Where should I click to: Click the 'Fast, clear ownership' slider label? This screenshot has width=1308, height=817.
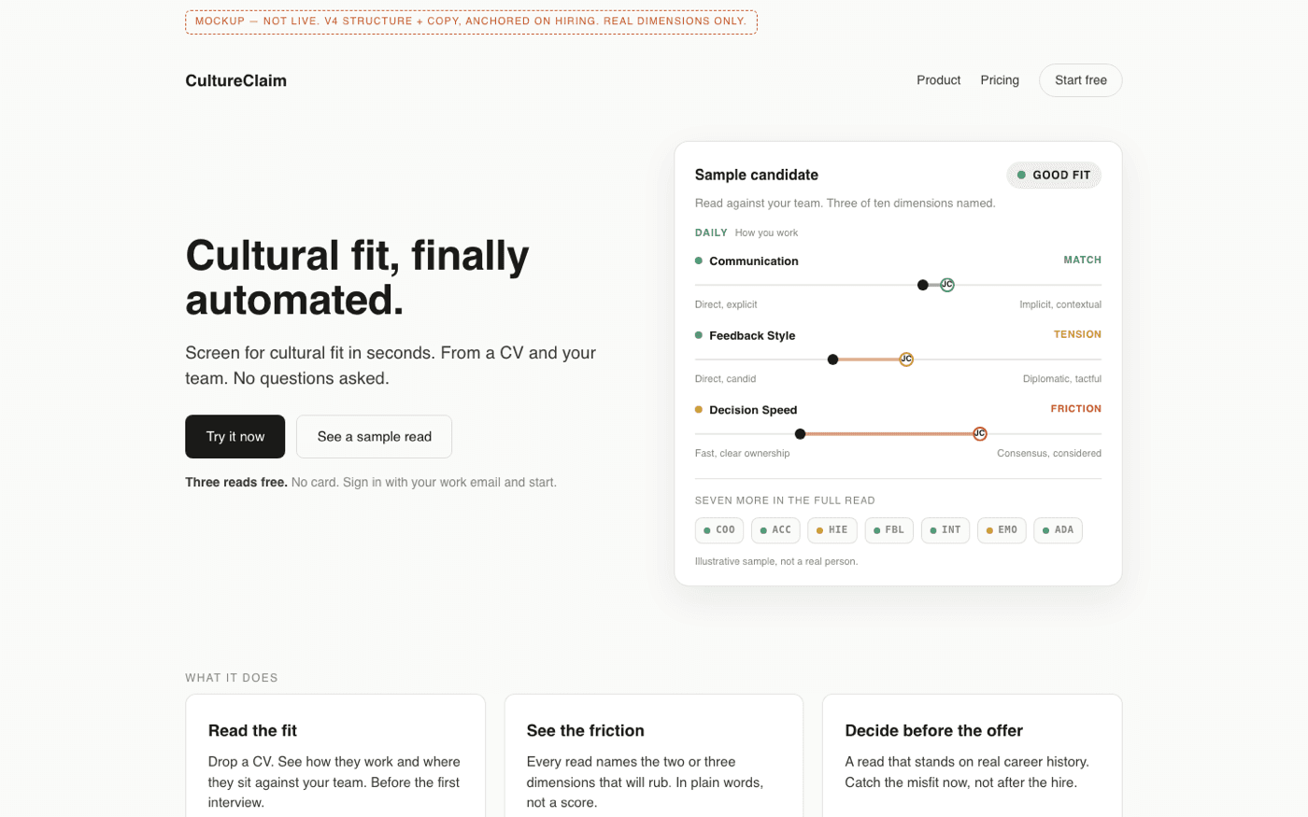pyautogui.click(x=742, y=453)
